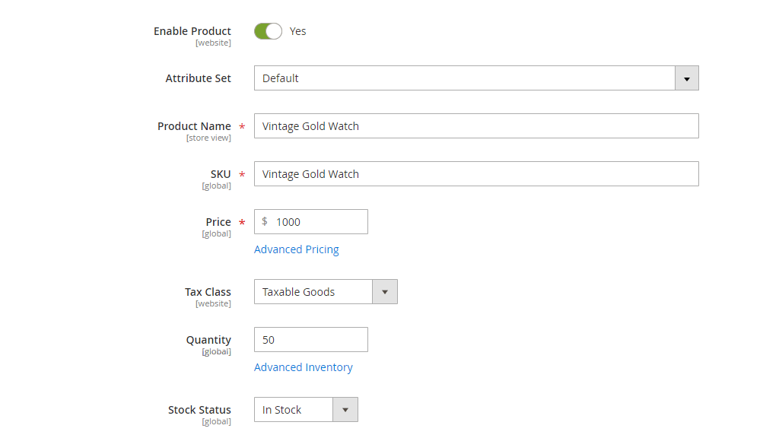Image resolution: width=779 pixels, height=438 pixels.
Task: Click the Stock Status label
Action: 199,410
